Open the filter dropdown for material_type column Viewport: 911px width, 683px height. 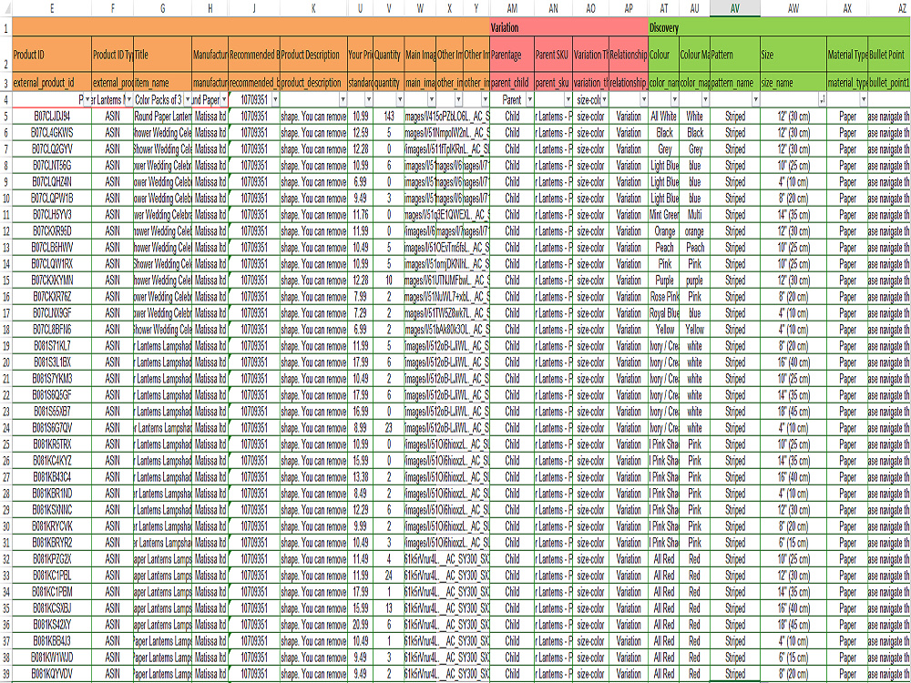click(x=864, y=100)
